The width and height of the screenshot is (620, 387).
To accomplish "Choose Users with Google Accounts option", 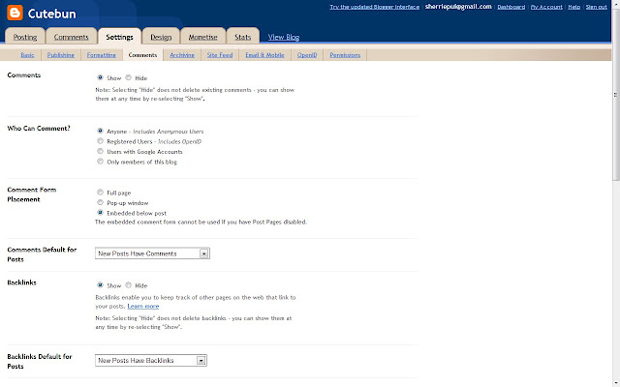I will (x=100, y=151).
